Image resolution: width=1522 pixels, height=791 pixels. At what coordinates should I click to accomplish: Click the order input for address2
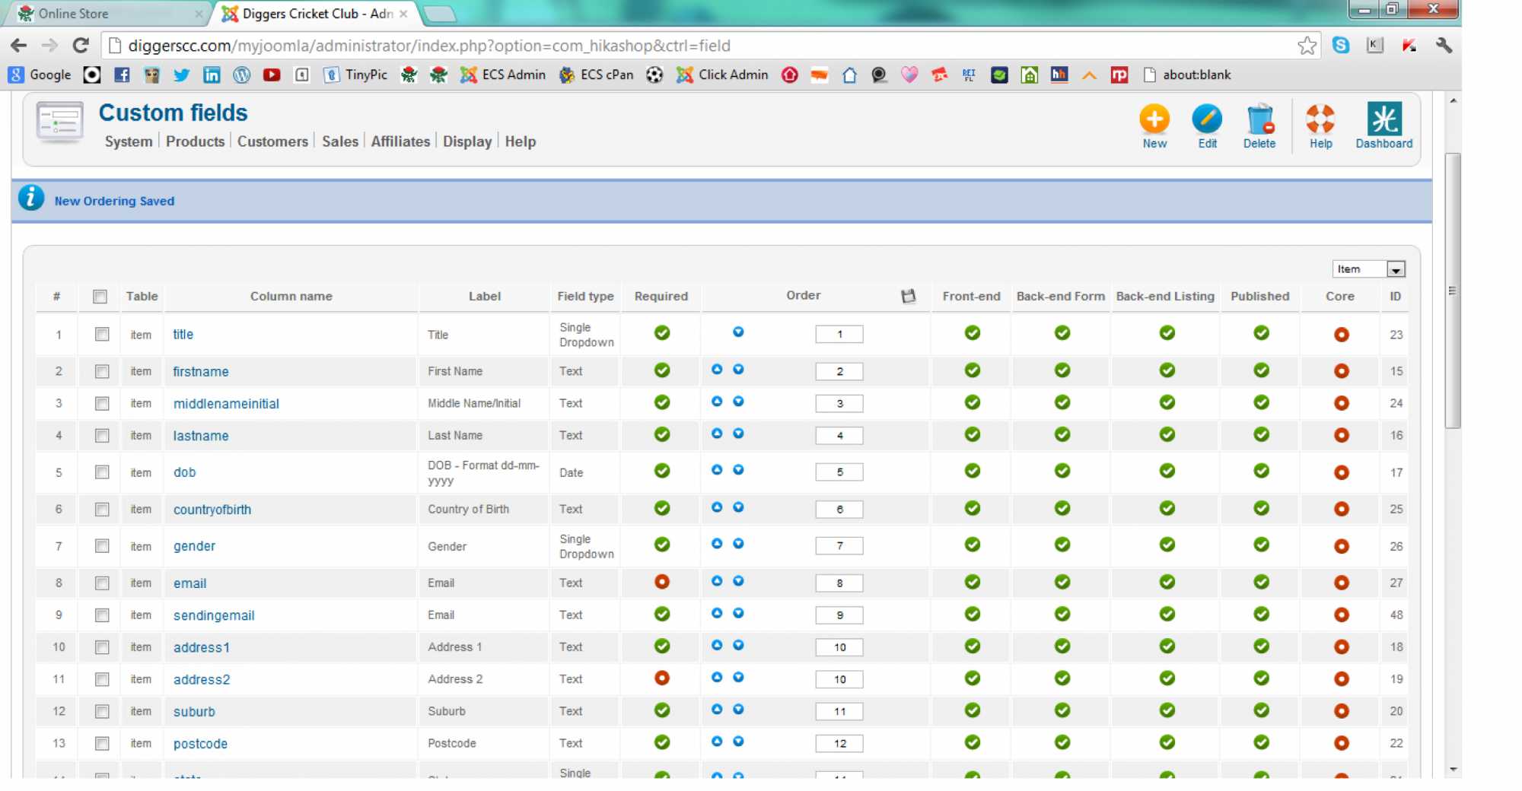[839, 679]
